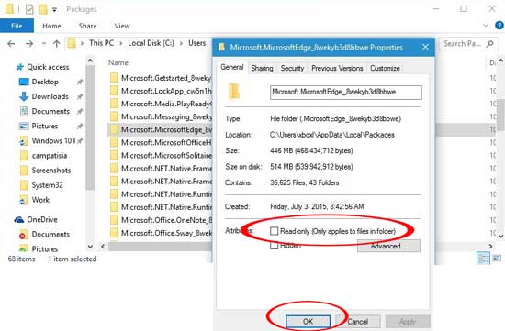Click the Advanced... button

[x=388, y=246]
